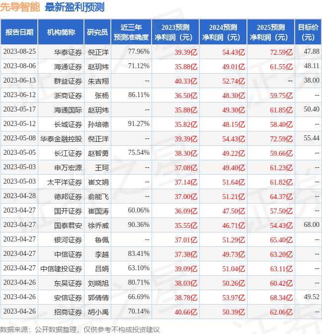Select the 2023预测净利润 column header
322x334 pixels.
(x=175, y=32)
